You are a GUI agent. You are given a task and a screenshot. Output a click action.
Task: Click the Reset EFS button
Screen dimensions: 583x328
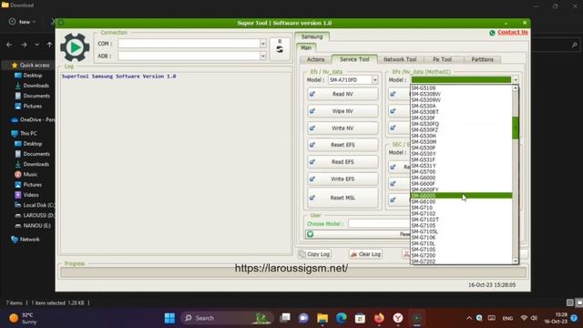point(343,145)
